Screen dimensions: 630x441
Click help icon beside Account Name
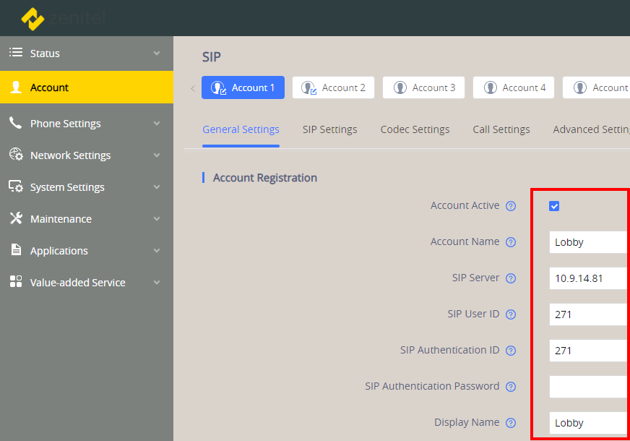click(x=511, y=242)
